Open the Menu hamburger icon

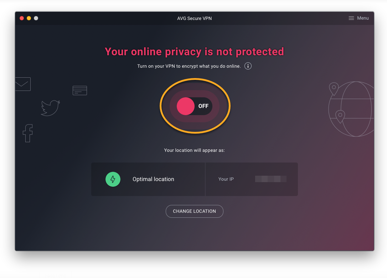pyautogui.click(x=351, y=18)
